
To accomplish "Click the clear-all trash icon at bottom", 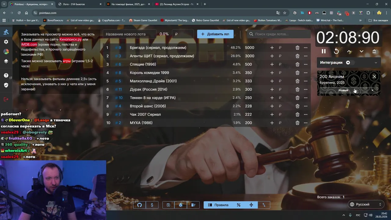I will pyautogui.click(x=193, y=205).
